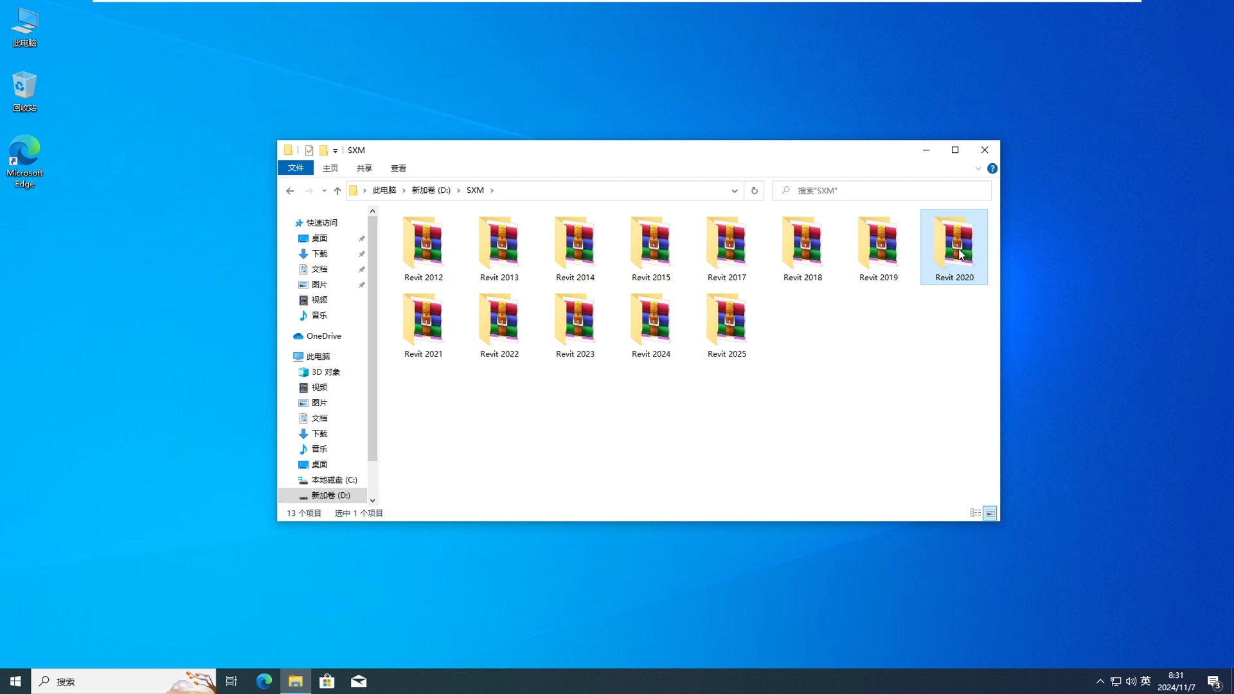Select the Revit 2022 archive file

point(499,325)
